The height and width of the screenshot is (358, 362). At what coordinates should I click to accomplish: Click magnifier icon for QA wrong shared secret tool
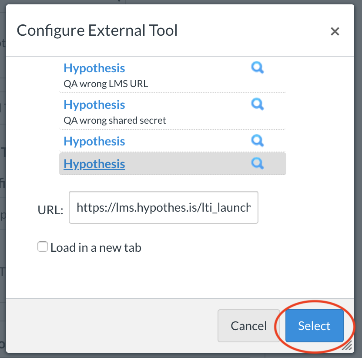click(258, 104)
